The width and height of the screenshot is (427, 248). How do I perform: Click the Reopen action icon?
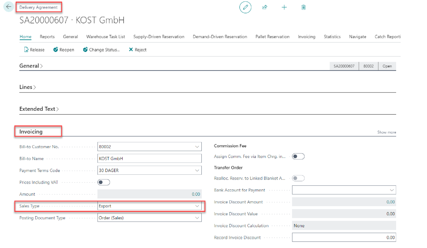(56, 50)
